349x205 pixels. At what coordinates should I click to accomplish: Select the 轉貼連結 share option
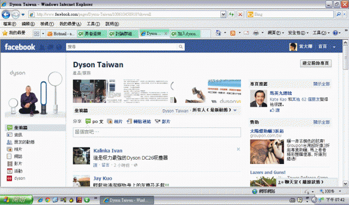(x=139, y=121)
